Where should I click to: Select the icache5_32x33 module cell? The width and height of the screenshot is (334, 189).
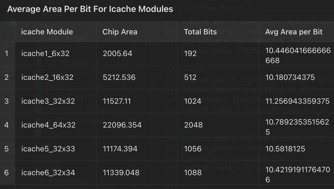[x=48, y=149]
